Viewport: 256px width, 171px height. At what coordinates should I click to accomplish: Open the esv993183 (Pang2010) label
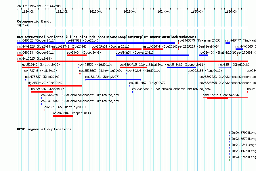tap(205, 71)
